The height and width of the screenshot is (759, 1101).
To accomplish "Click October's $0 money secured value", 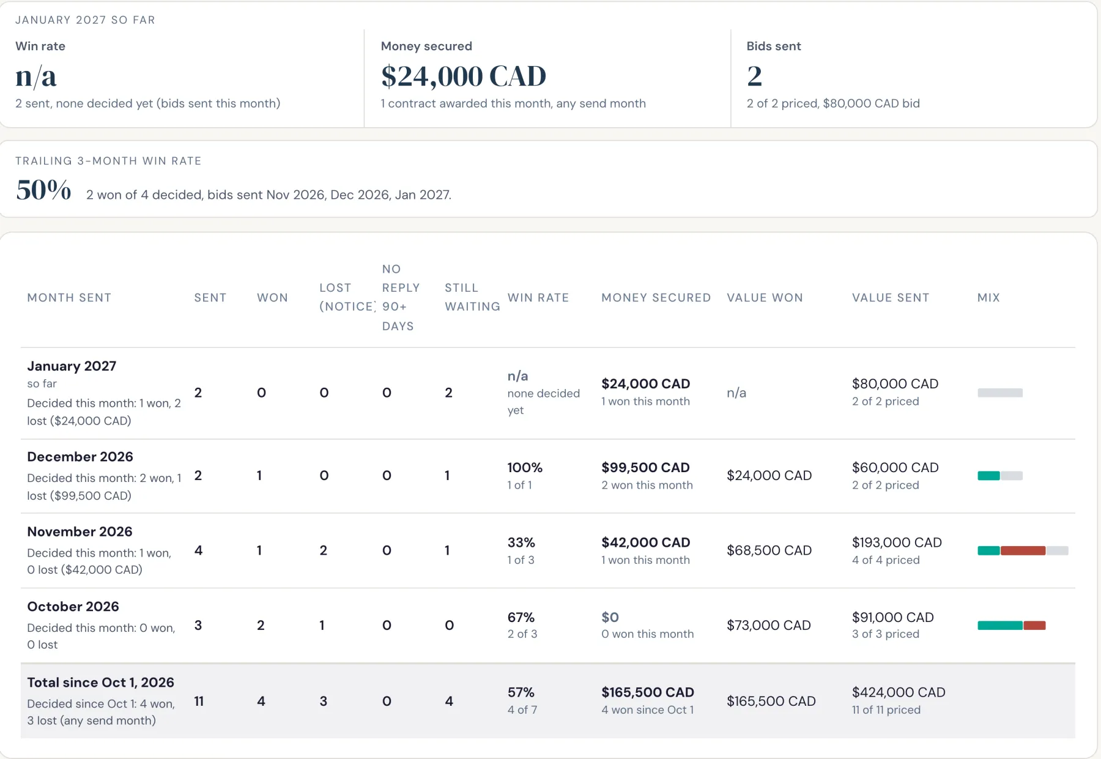I will pos(610,617).
